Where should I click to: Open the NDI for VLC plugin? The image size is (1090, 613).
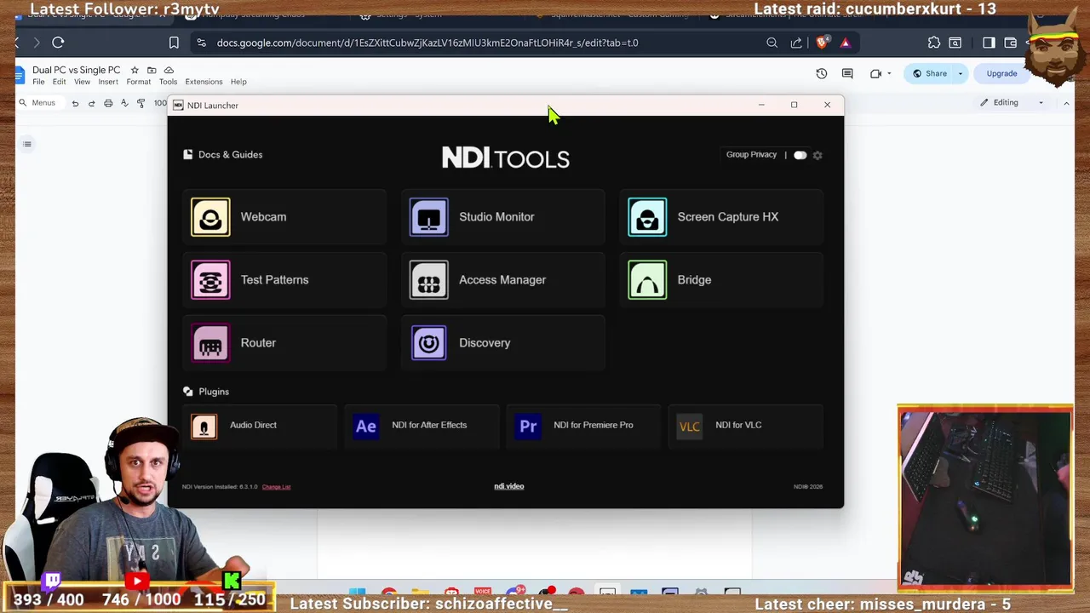click(x=745, y=426)
